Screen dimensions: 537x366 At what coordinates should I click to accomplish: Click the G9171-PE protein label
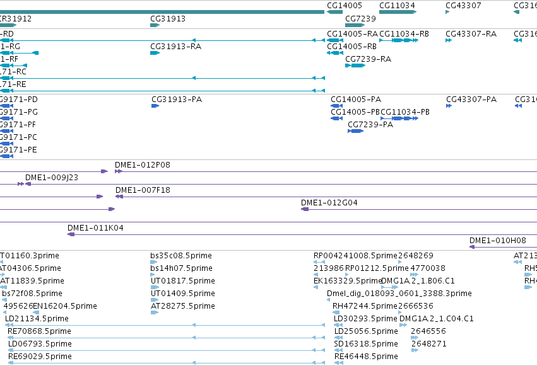pyautogui.click(x=18, y=150)
